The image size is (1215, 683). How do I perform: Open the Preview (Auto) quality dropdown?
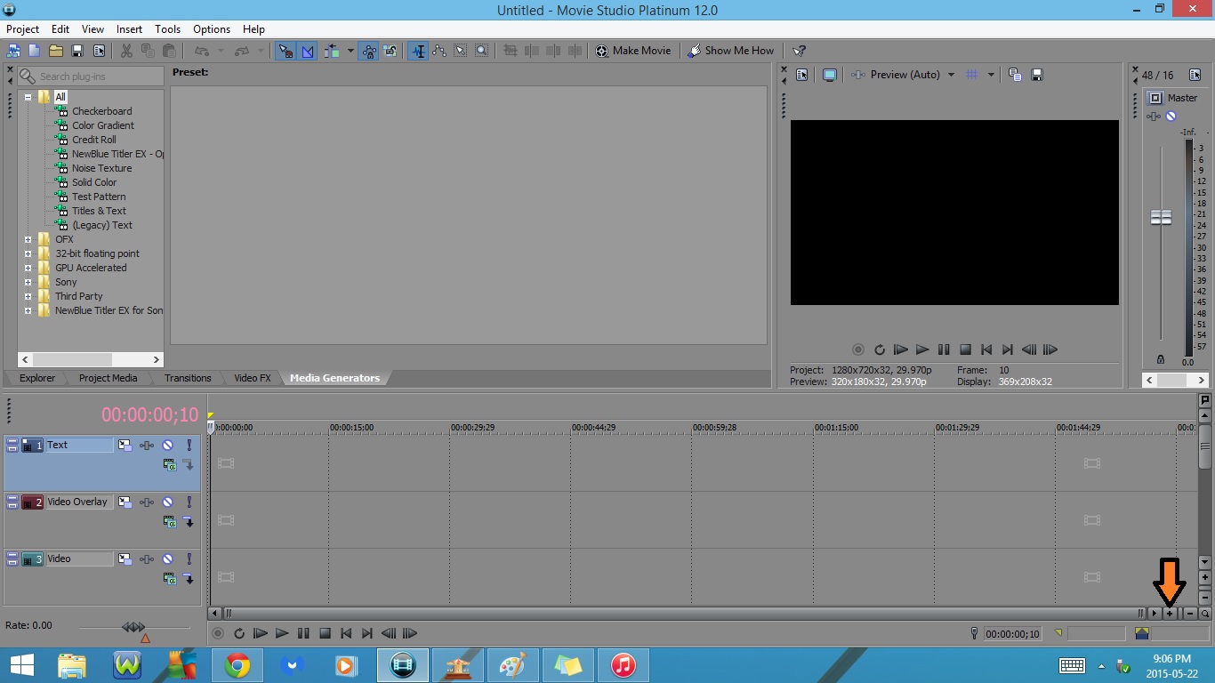click(951, 75)
